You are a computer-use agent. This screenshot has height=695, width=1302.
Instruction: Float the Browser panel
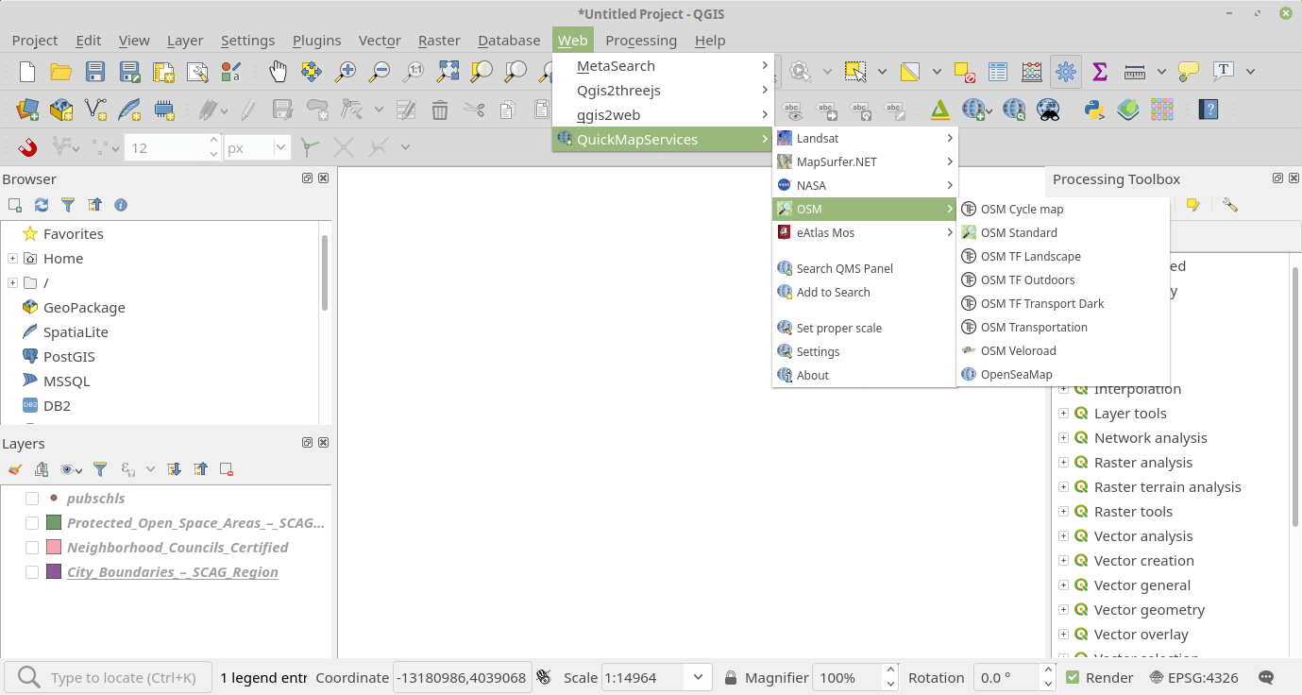[308, 178]
